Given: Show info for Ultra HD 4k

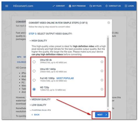Looking at the screenshot, I should [102, 62].
